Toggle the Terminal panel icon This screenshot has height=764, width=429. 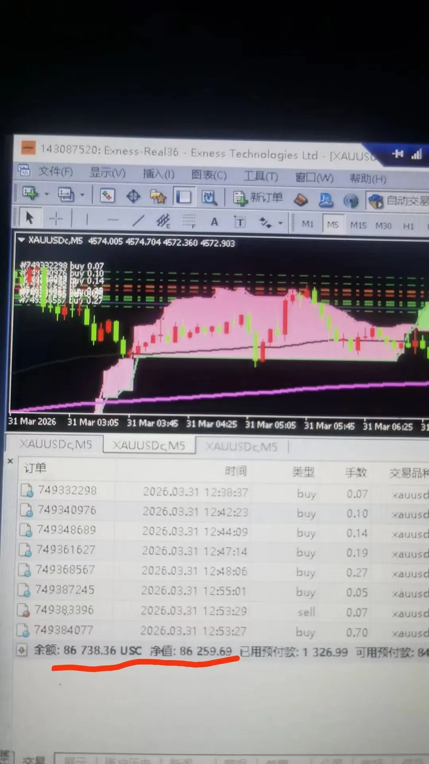[x=183, y=197]
